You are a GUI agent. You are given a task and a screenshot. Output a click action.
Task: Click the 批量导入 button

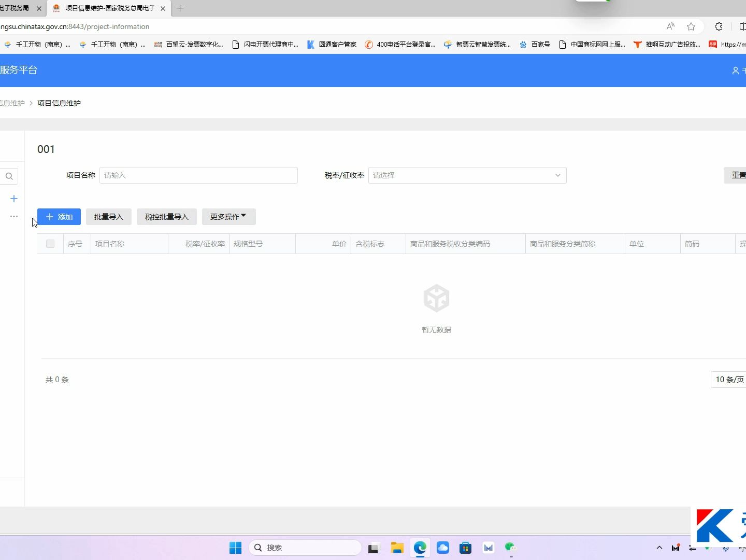[x=109, y=217]
